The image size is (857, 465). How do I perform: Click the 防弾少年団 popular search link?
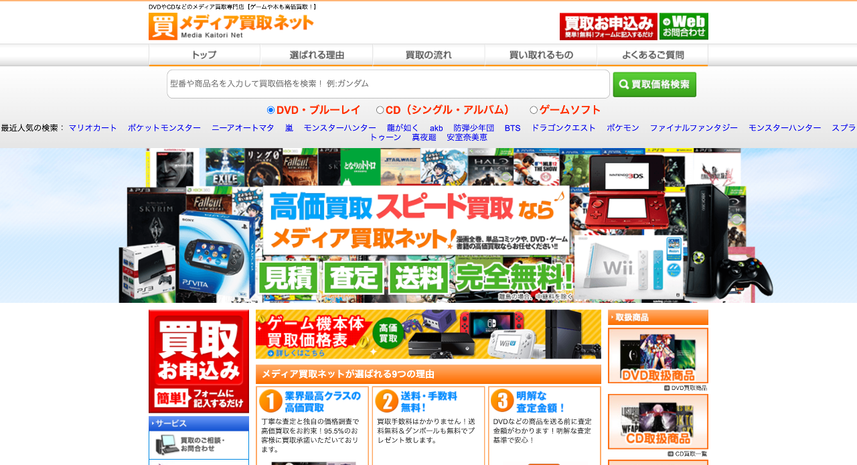[473, 128]
